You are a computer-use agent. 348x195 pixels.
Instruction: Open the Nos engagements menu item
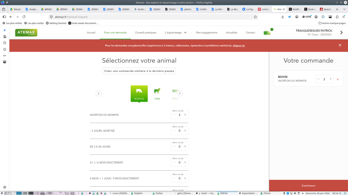tap(206, 33)
